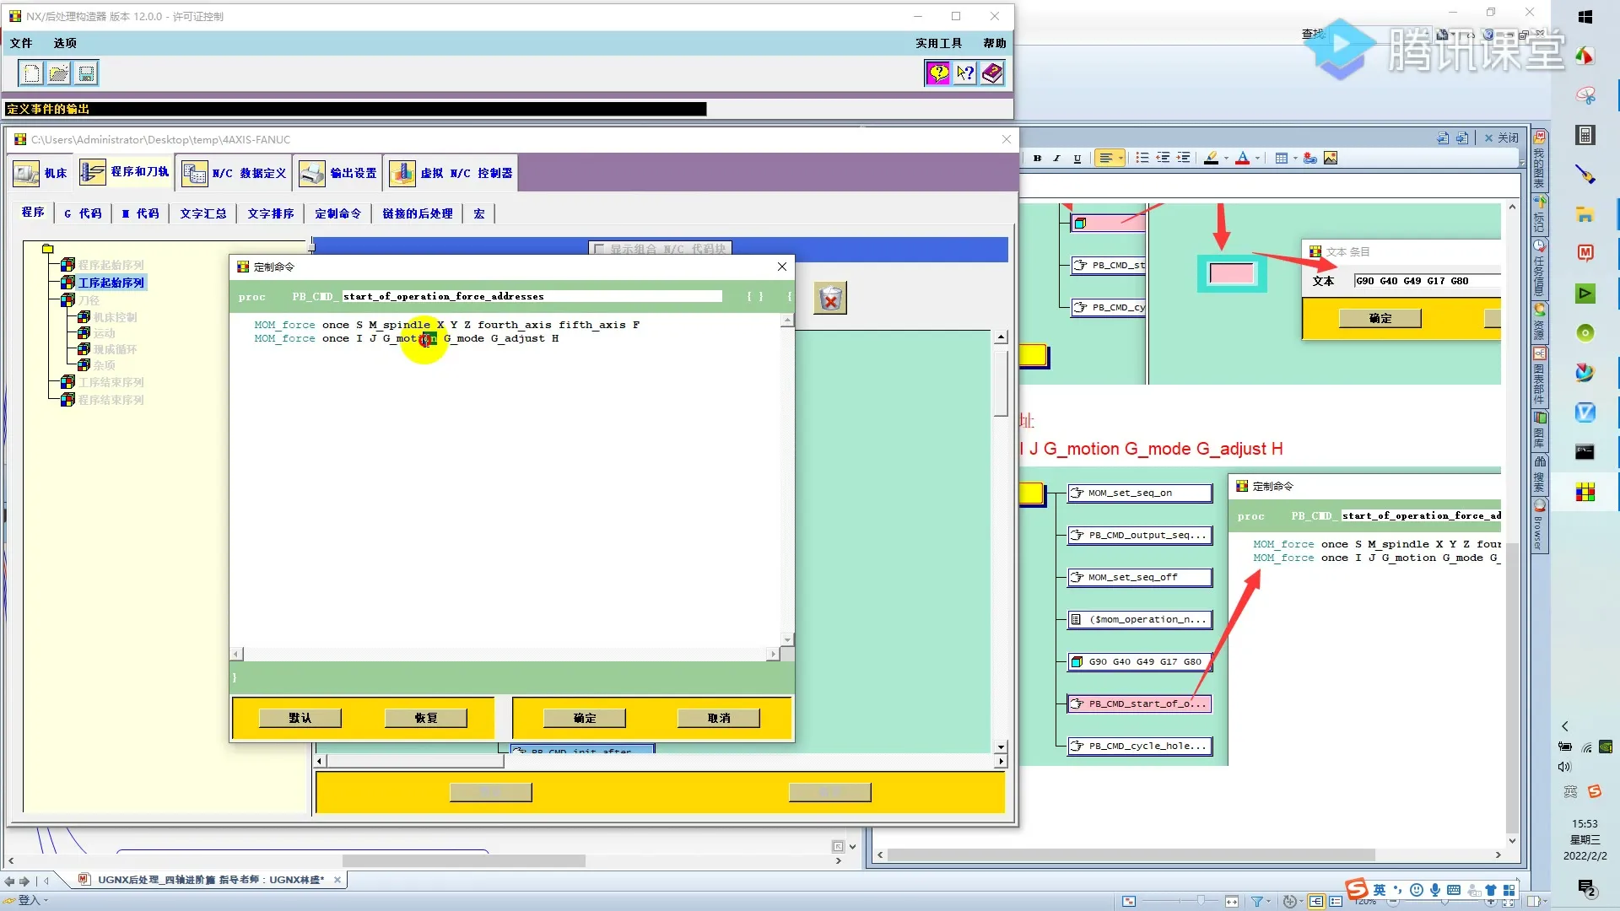This screenshot has height=911, width=1620.
Task: Select 工序结束序列 in the tree
Action: point(111,382)
